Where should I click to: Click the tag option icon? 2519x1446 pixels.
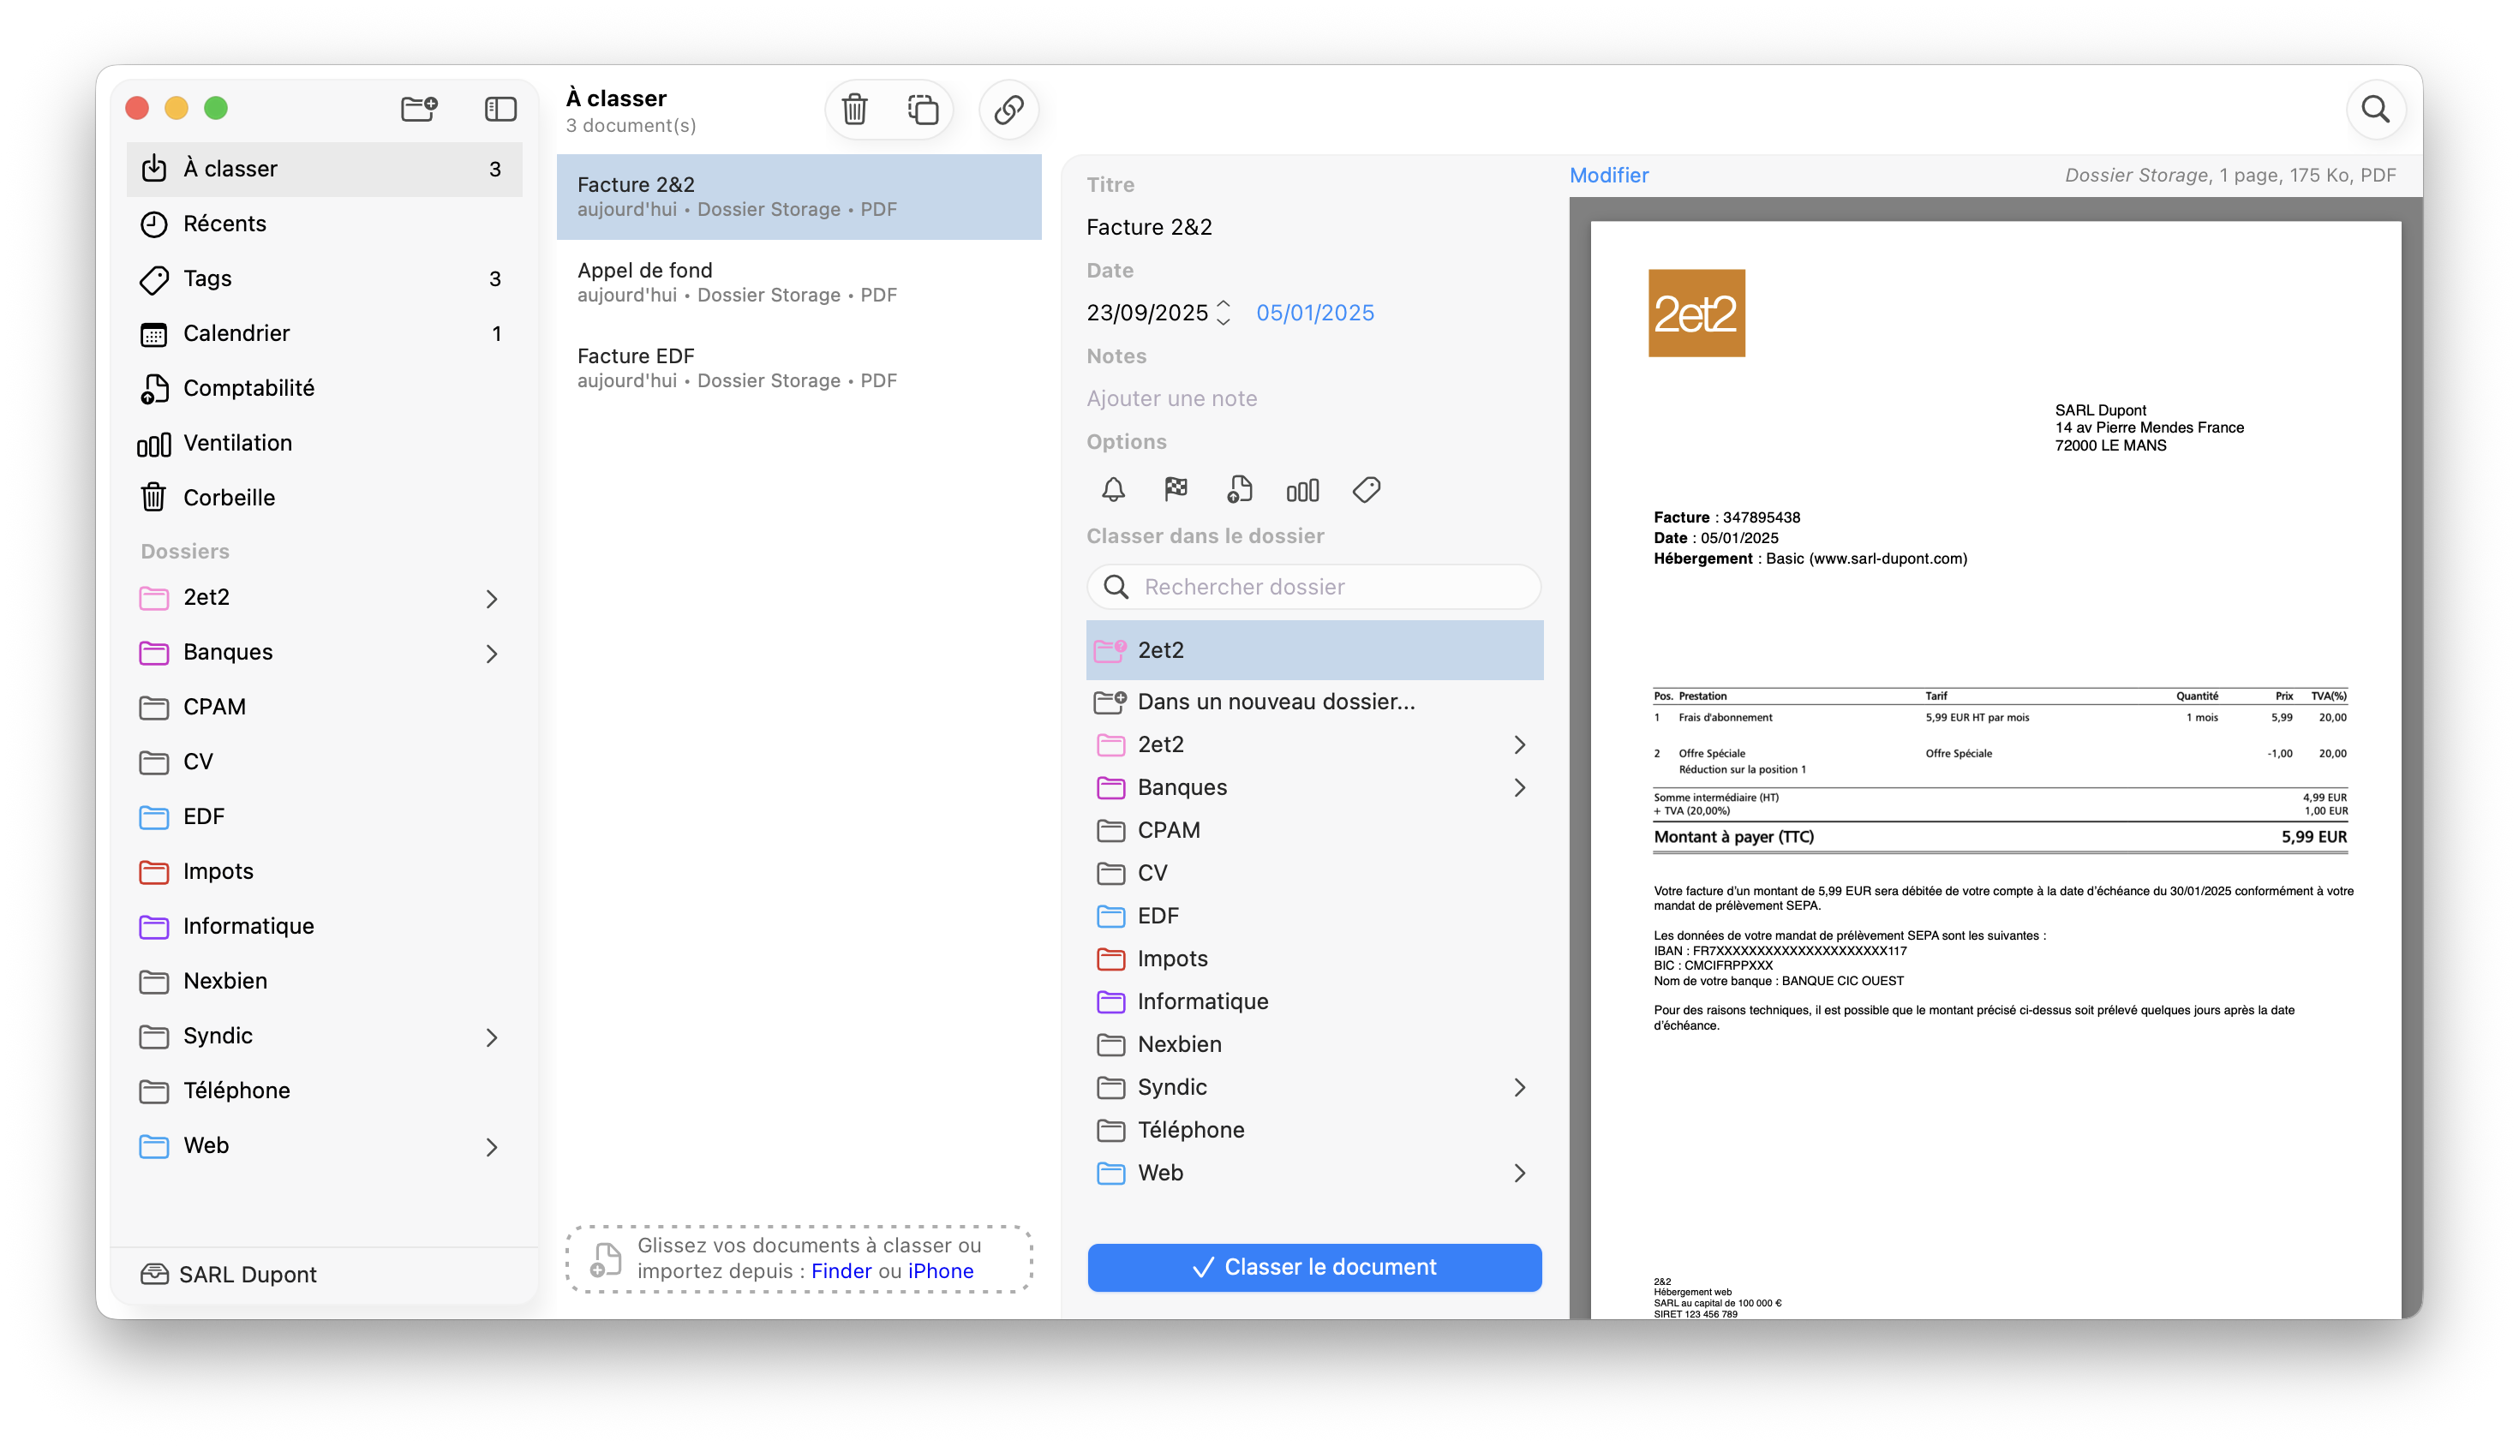[1366, 490]
